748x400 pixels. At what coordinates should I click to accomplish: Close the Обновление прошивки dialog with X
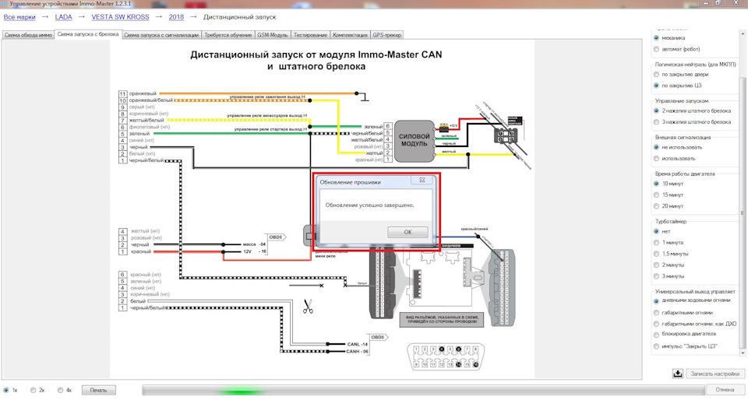click(422, 180)
